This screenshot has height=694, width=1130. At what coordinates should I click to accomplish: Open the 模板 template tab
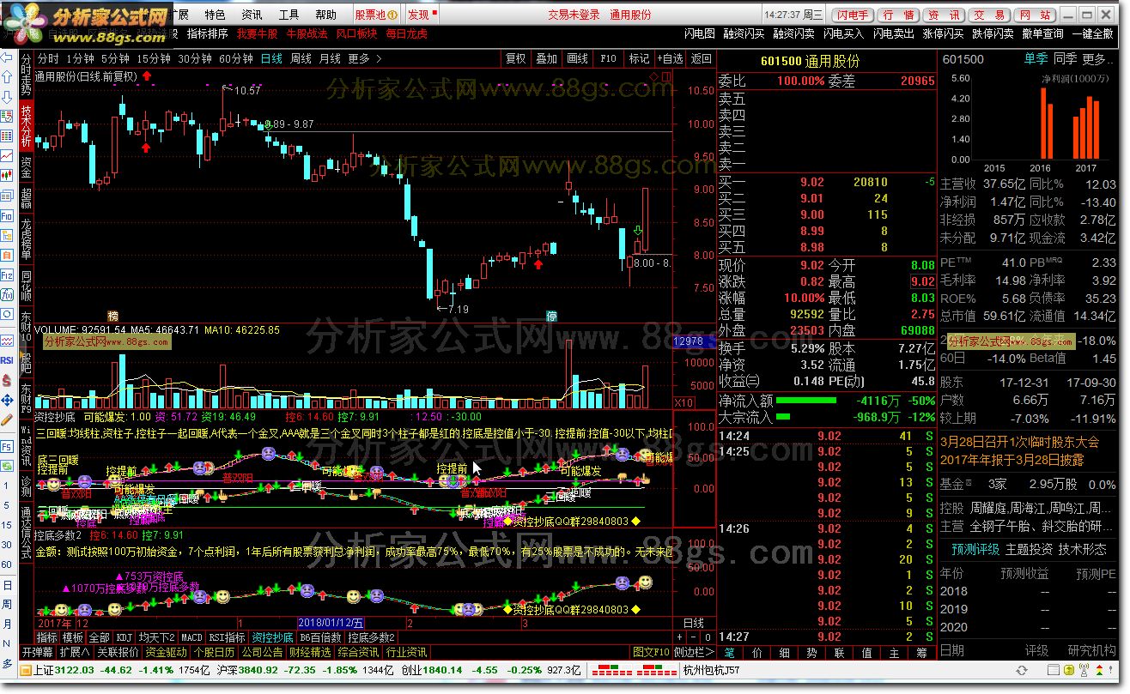tap(73, 637)
